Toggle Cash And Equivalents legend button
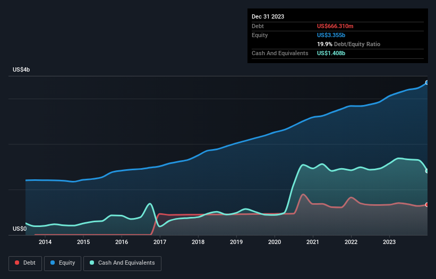 (x=122, y=263)
